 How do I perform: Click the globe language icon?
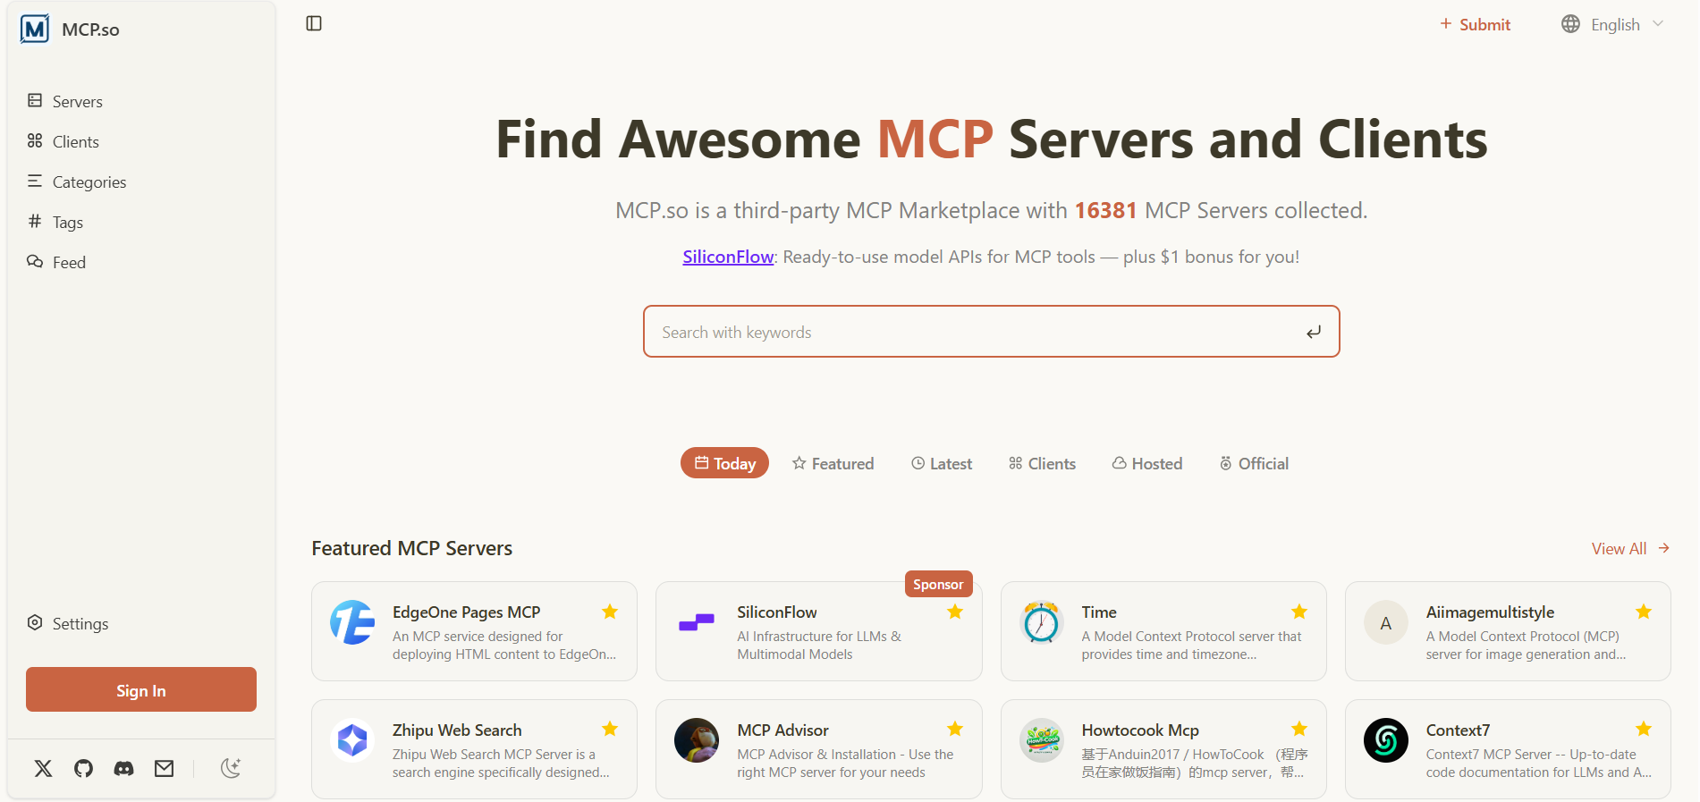1570,24
